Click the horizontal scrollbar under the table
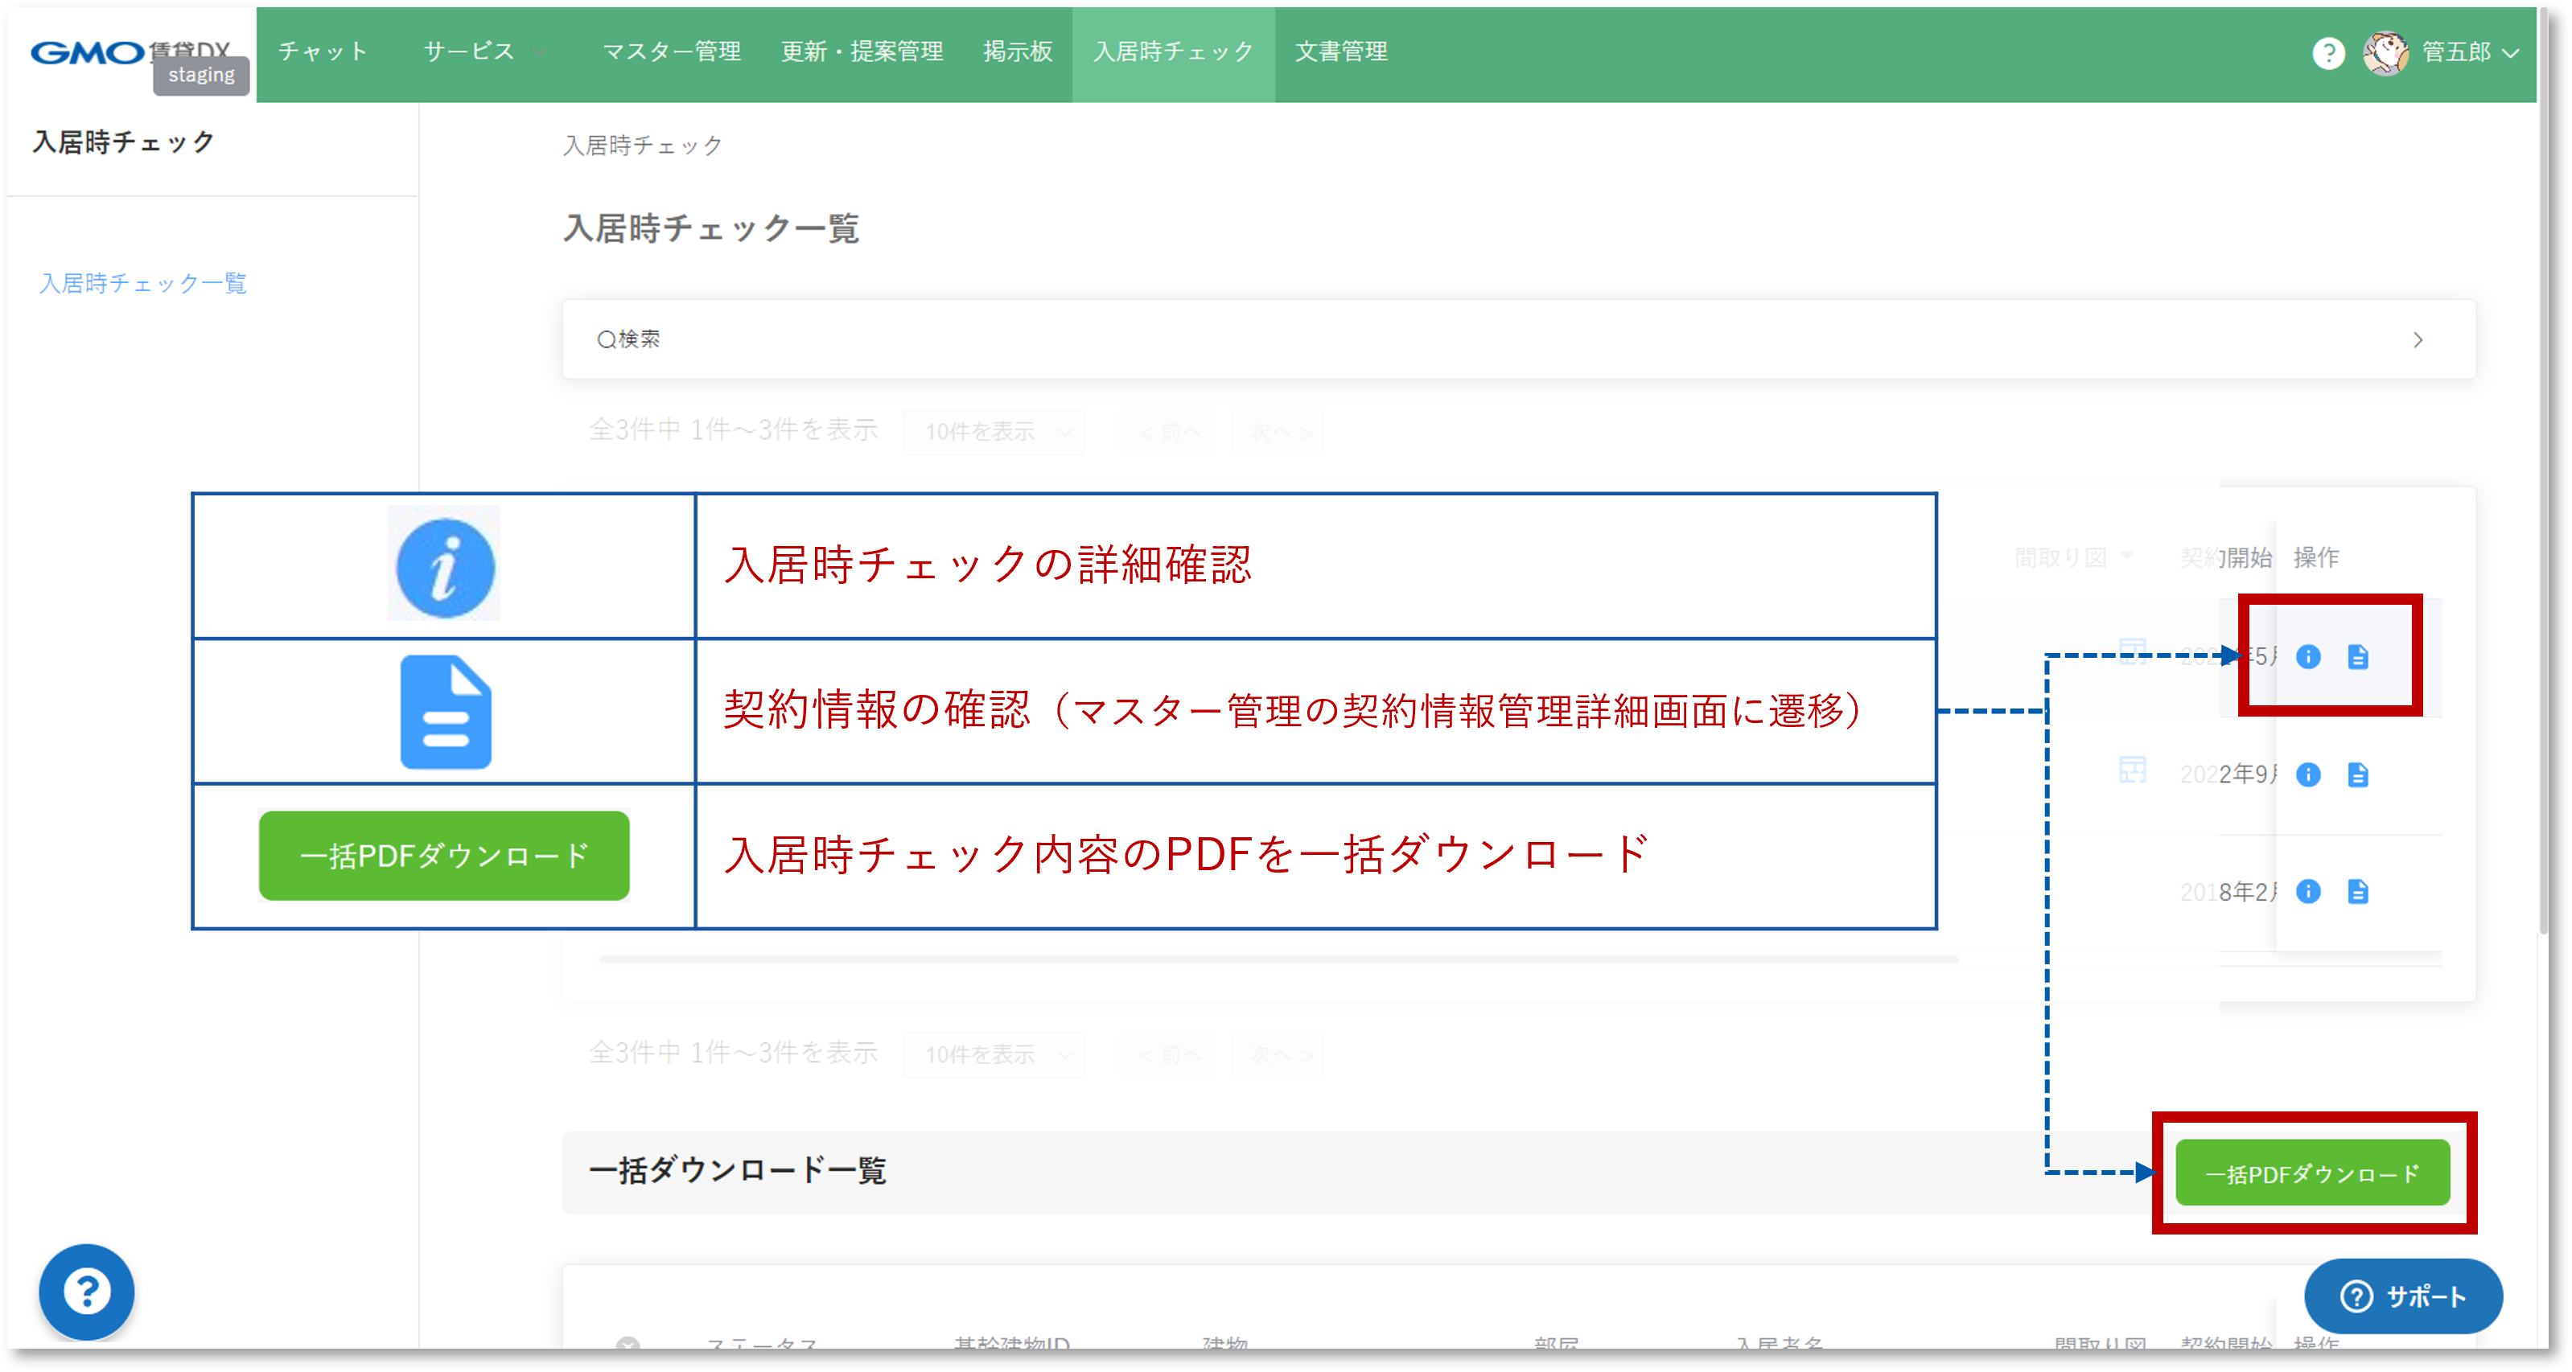 (1278, 959)
